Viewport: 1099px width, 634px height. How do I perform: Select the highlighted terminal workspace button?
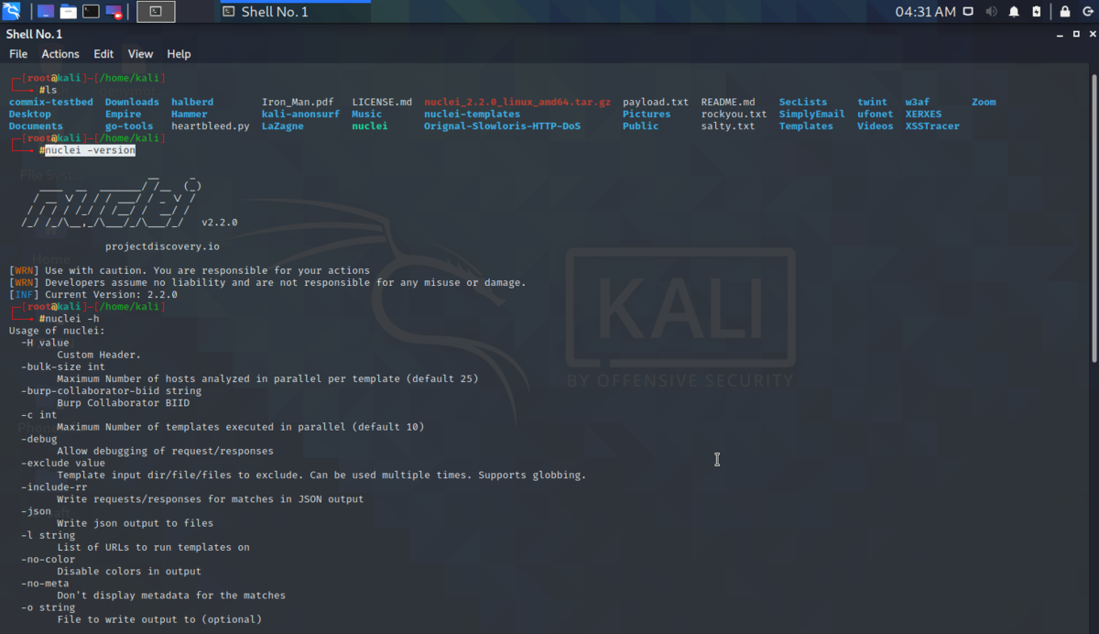[156, 12]
